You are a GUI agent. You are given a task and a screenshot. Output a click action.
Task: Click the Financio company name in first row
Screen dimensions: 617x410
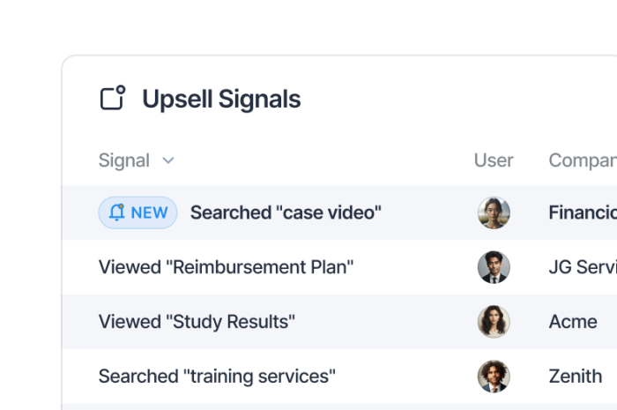pos(582,212)
